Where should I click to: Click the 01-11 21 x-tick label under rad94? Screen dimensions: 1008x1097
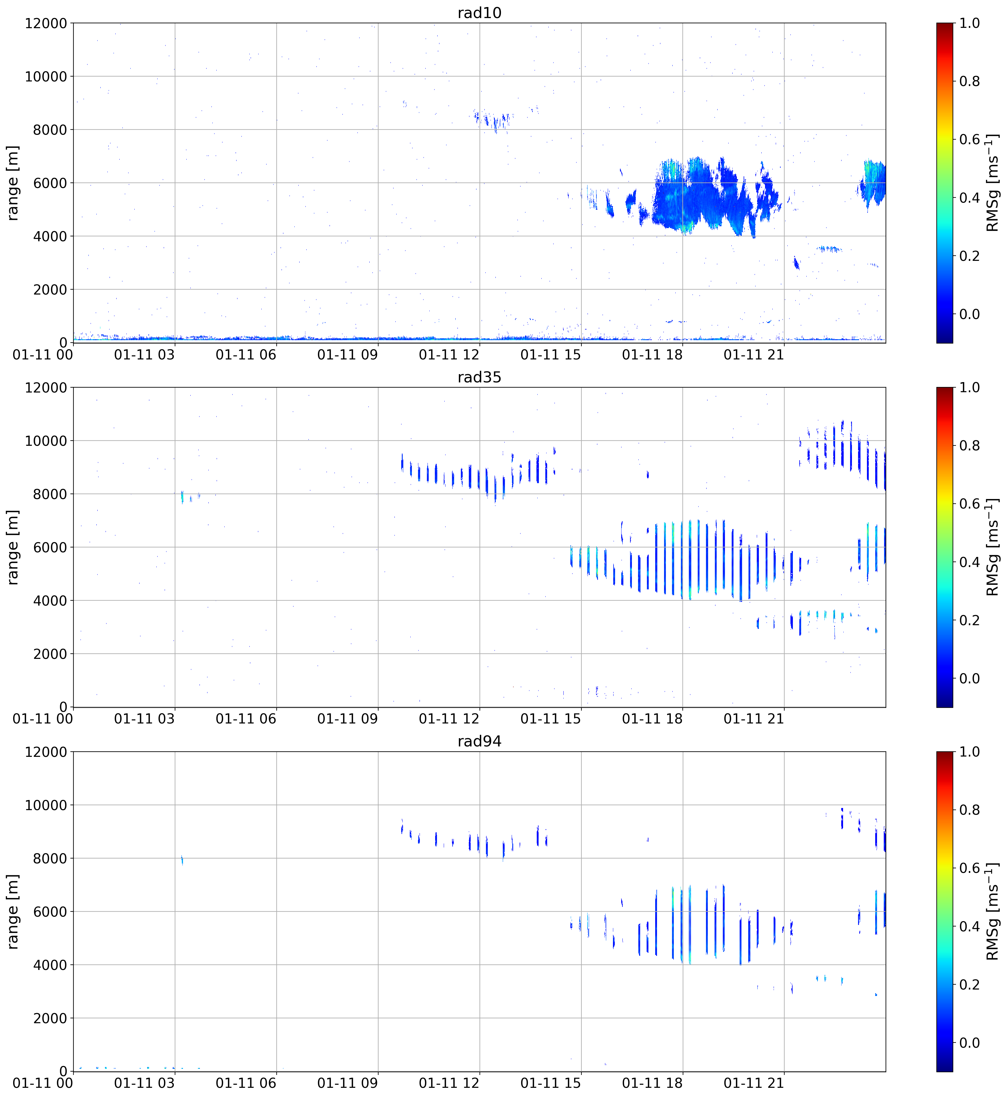(x=753, y=1083)
